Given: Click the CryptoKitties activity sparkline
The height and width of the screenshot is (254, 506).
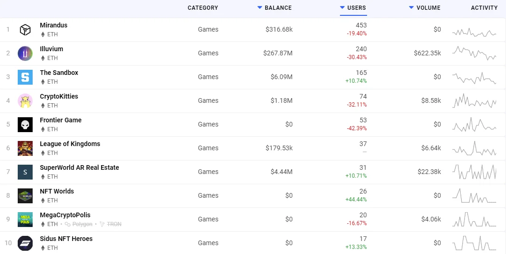Looking at the screenshot, I should pyautogui.click(x=474, y=101).
